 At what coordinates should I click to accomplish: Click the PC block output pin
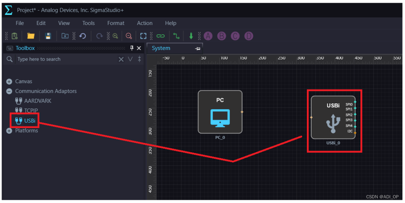[242, 112]
